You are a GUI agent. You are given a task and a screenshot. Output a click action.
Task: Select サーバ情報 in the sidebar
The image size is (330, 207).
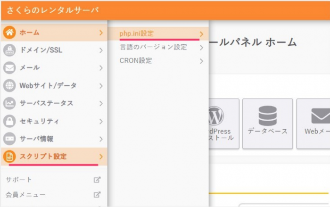coord(54,139)
